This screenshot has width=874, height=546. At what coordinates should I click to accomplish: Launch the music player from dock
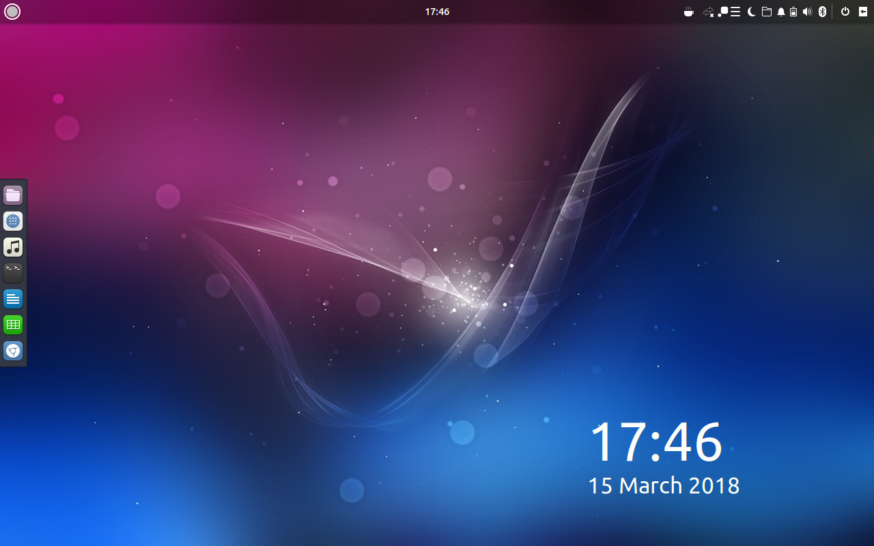click(13, 247)
